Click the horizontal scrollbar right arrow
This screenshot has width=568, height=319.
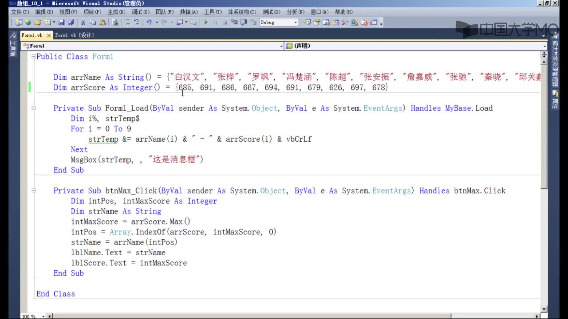point(537,316)
